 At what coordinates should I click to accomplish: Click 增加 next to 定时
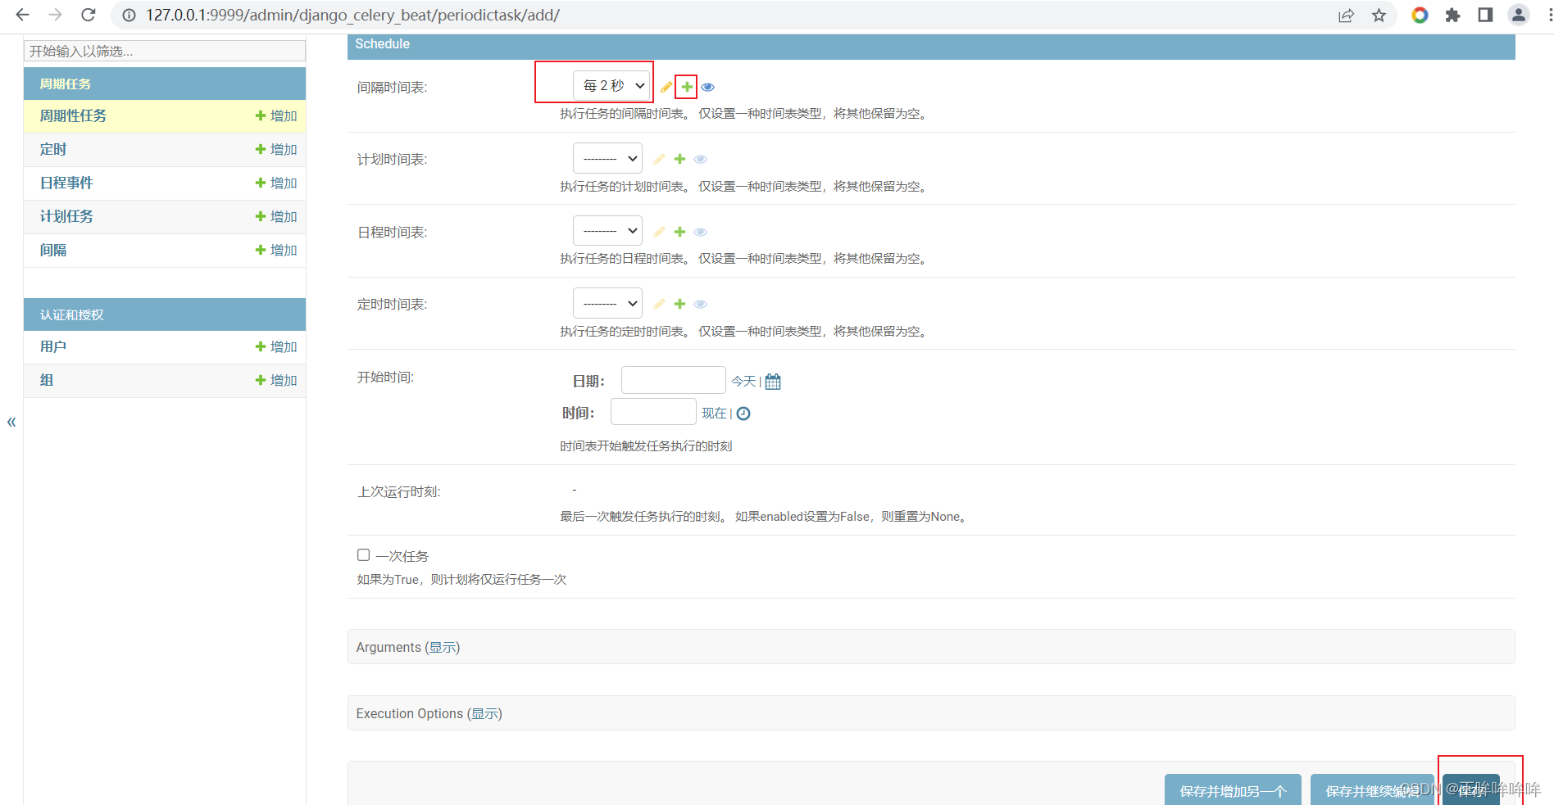276,150
